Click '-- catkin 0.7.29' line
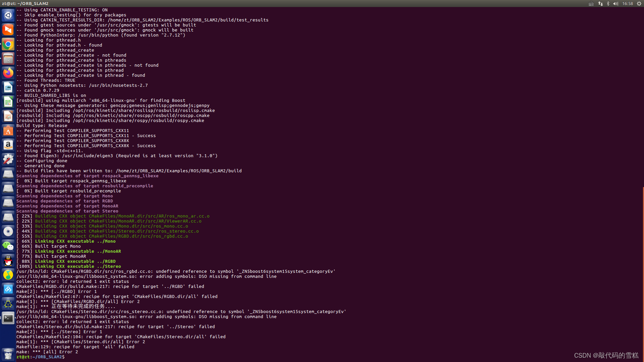Image resolution: width=644 pixels, height=362 pixels. 38,90
